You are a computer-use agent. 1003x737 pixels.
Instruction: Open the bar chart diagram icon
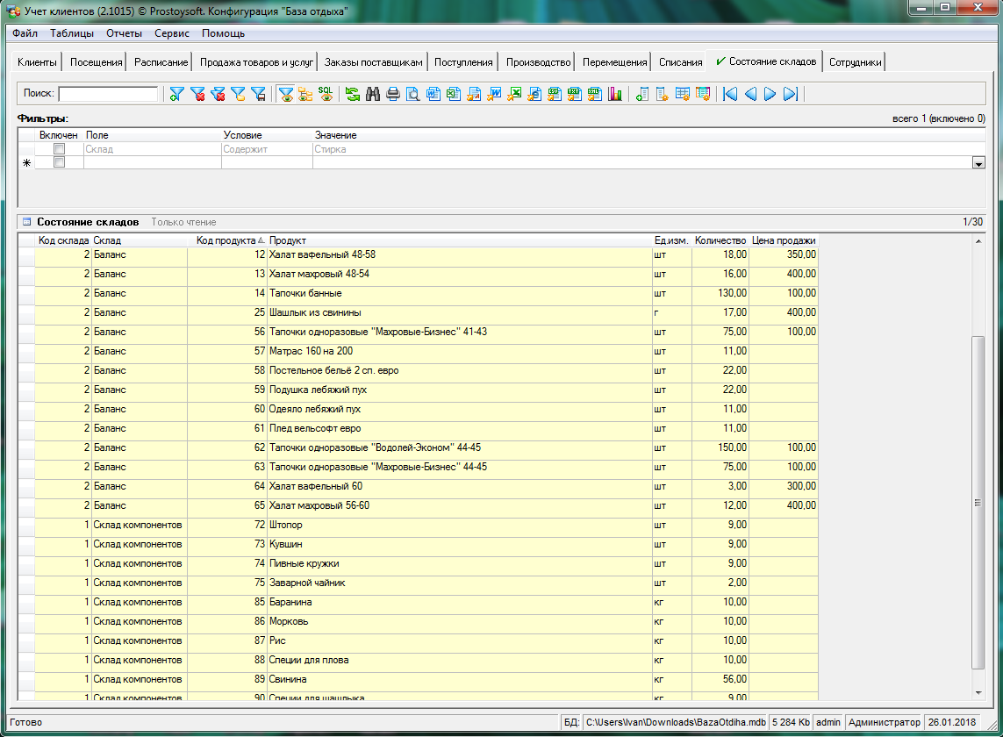(x=615, y=94)
